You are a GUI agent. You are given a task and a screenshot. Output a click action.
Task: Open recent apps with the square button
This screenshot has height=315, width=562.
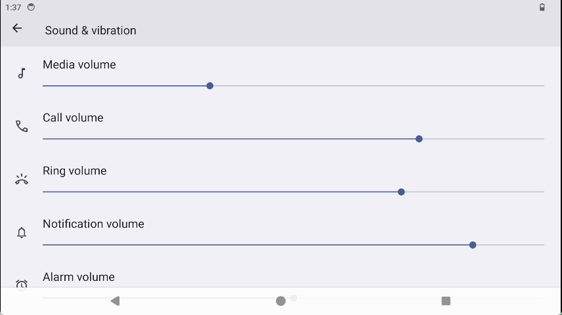pyautogui.click(x=446, y=301)
